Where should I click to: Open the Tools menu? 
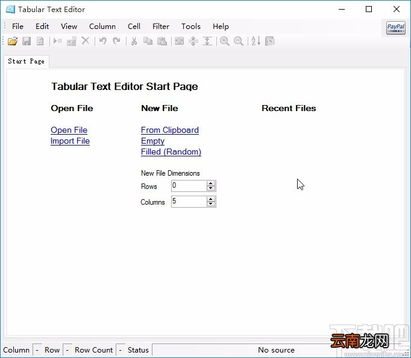pos(191,27)
